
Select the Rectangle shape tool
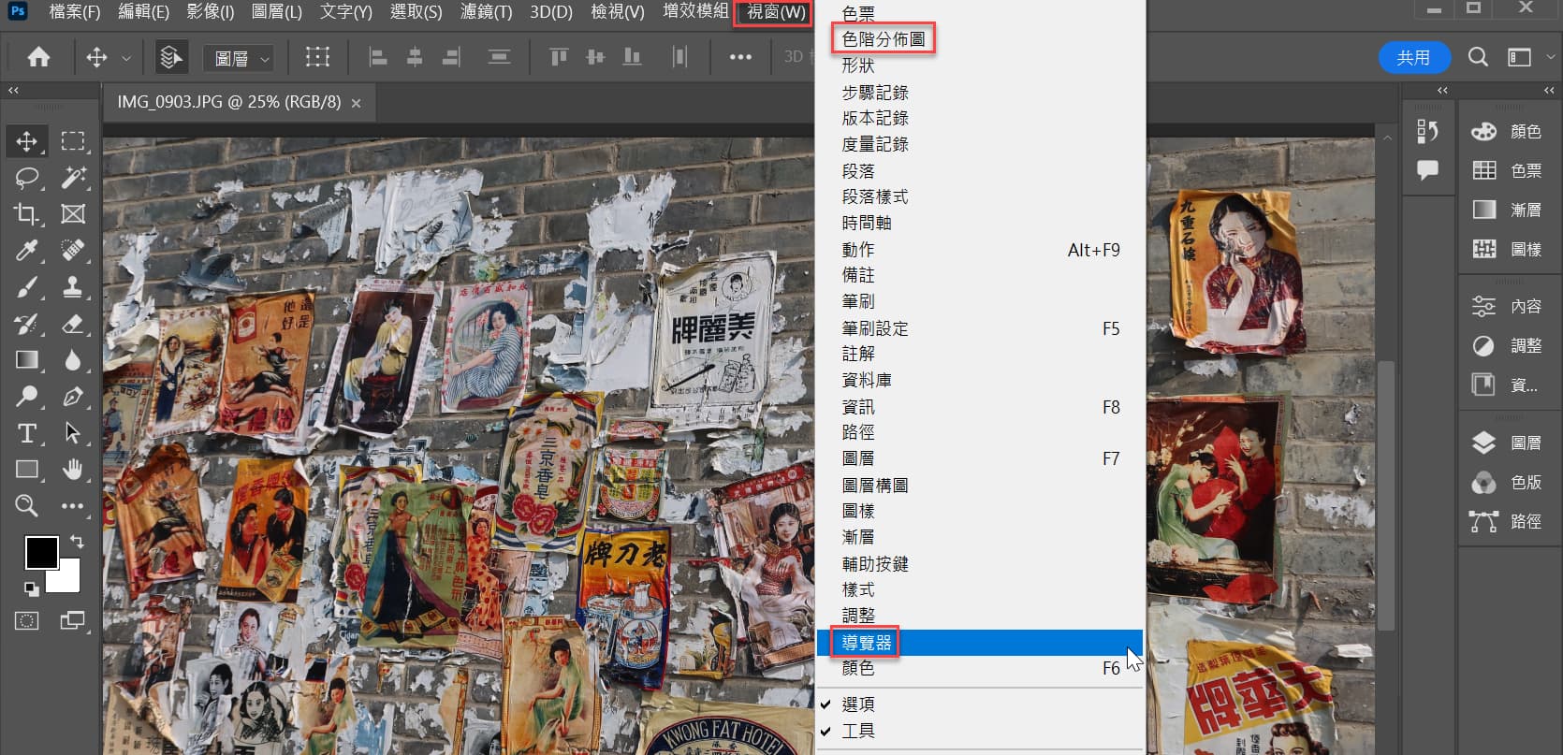26,470
